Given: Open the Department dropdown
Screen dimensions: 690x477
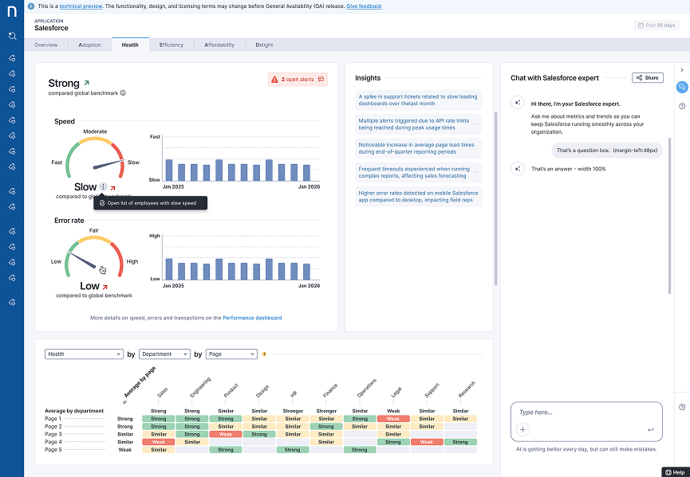Looking at the screenshot, I should [164, 354].
